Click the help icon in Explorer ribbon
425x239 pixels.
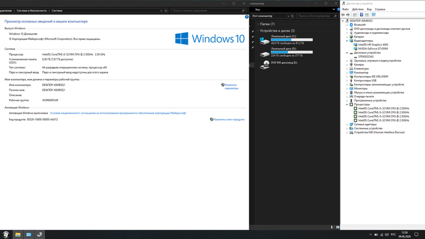point(338,9)
